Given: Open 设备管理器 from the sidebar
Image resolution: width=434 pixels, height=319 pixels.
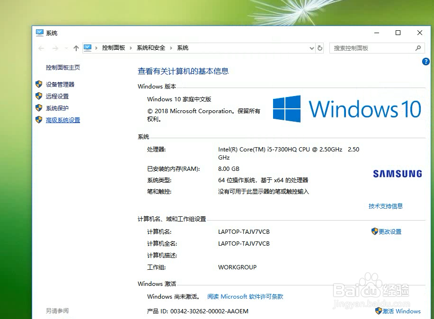Looking at the screenshot, I should (x=60, y=84).
